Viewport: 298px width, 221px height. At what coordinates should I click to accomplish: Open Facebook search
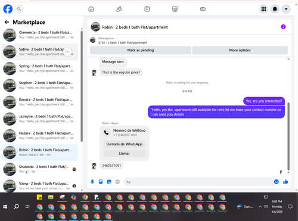pyautogui.click(x=19, y=9)
